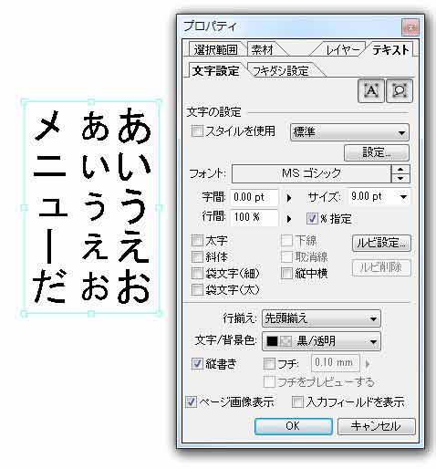The image size is (436, 469).
Task: Open the サイズ font size dropdown
Action: (x=403, y=197)
